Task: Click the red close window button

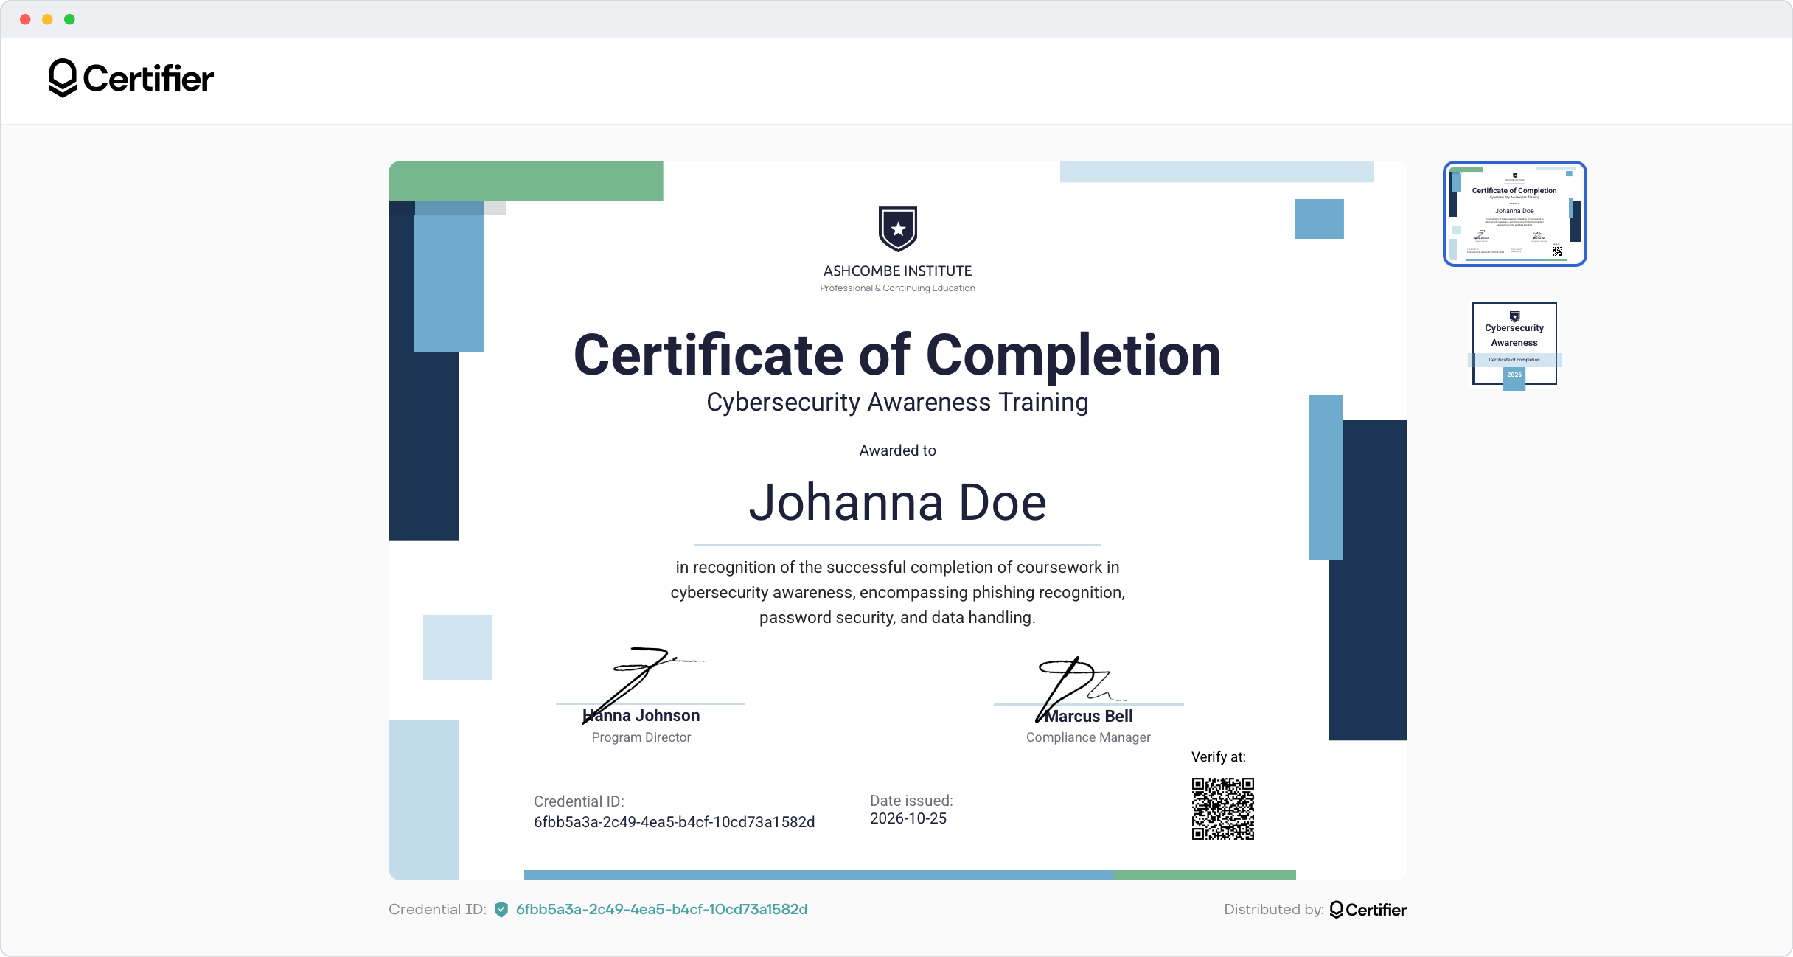Action: click(x=25, y=19)
